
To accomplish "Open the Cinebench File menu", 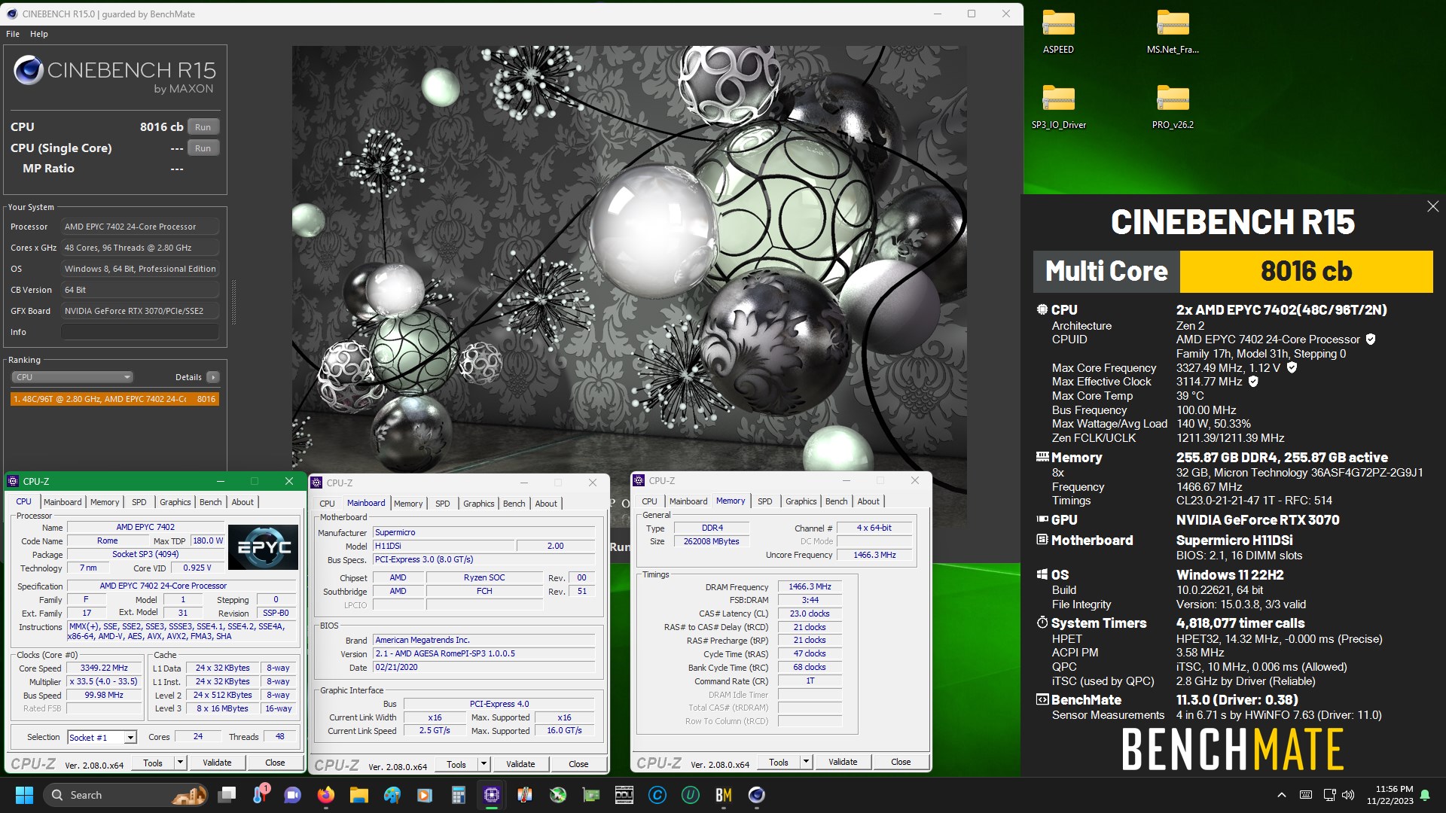I will coord(13,34).
